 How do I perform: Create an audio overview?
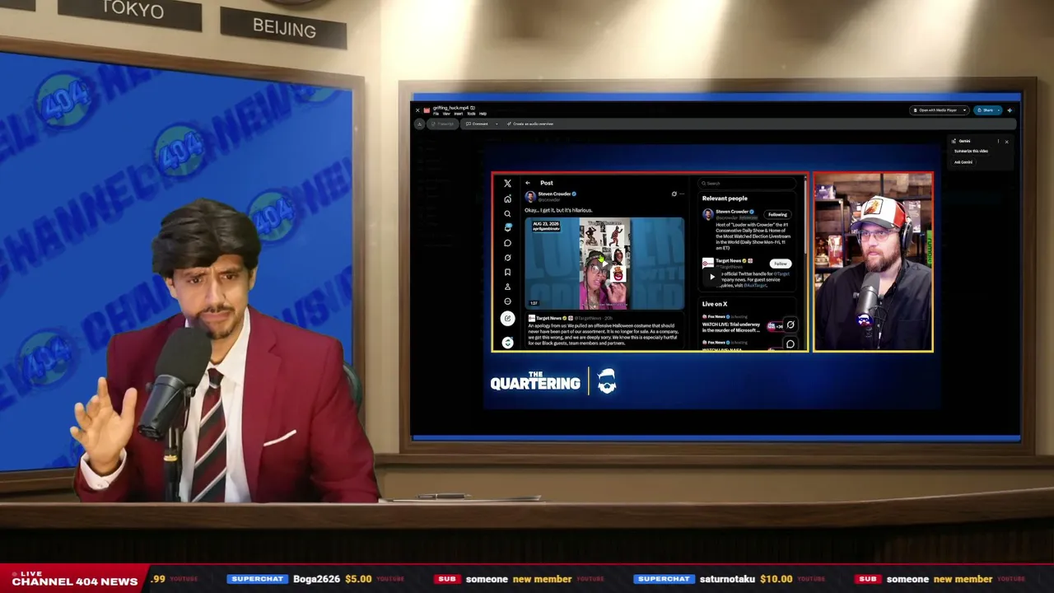[x=530, y=124]
